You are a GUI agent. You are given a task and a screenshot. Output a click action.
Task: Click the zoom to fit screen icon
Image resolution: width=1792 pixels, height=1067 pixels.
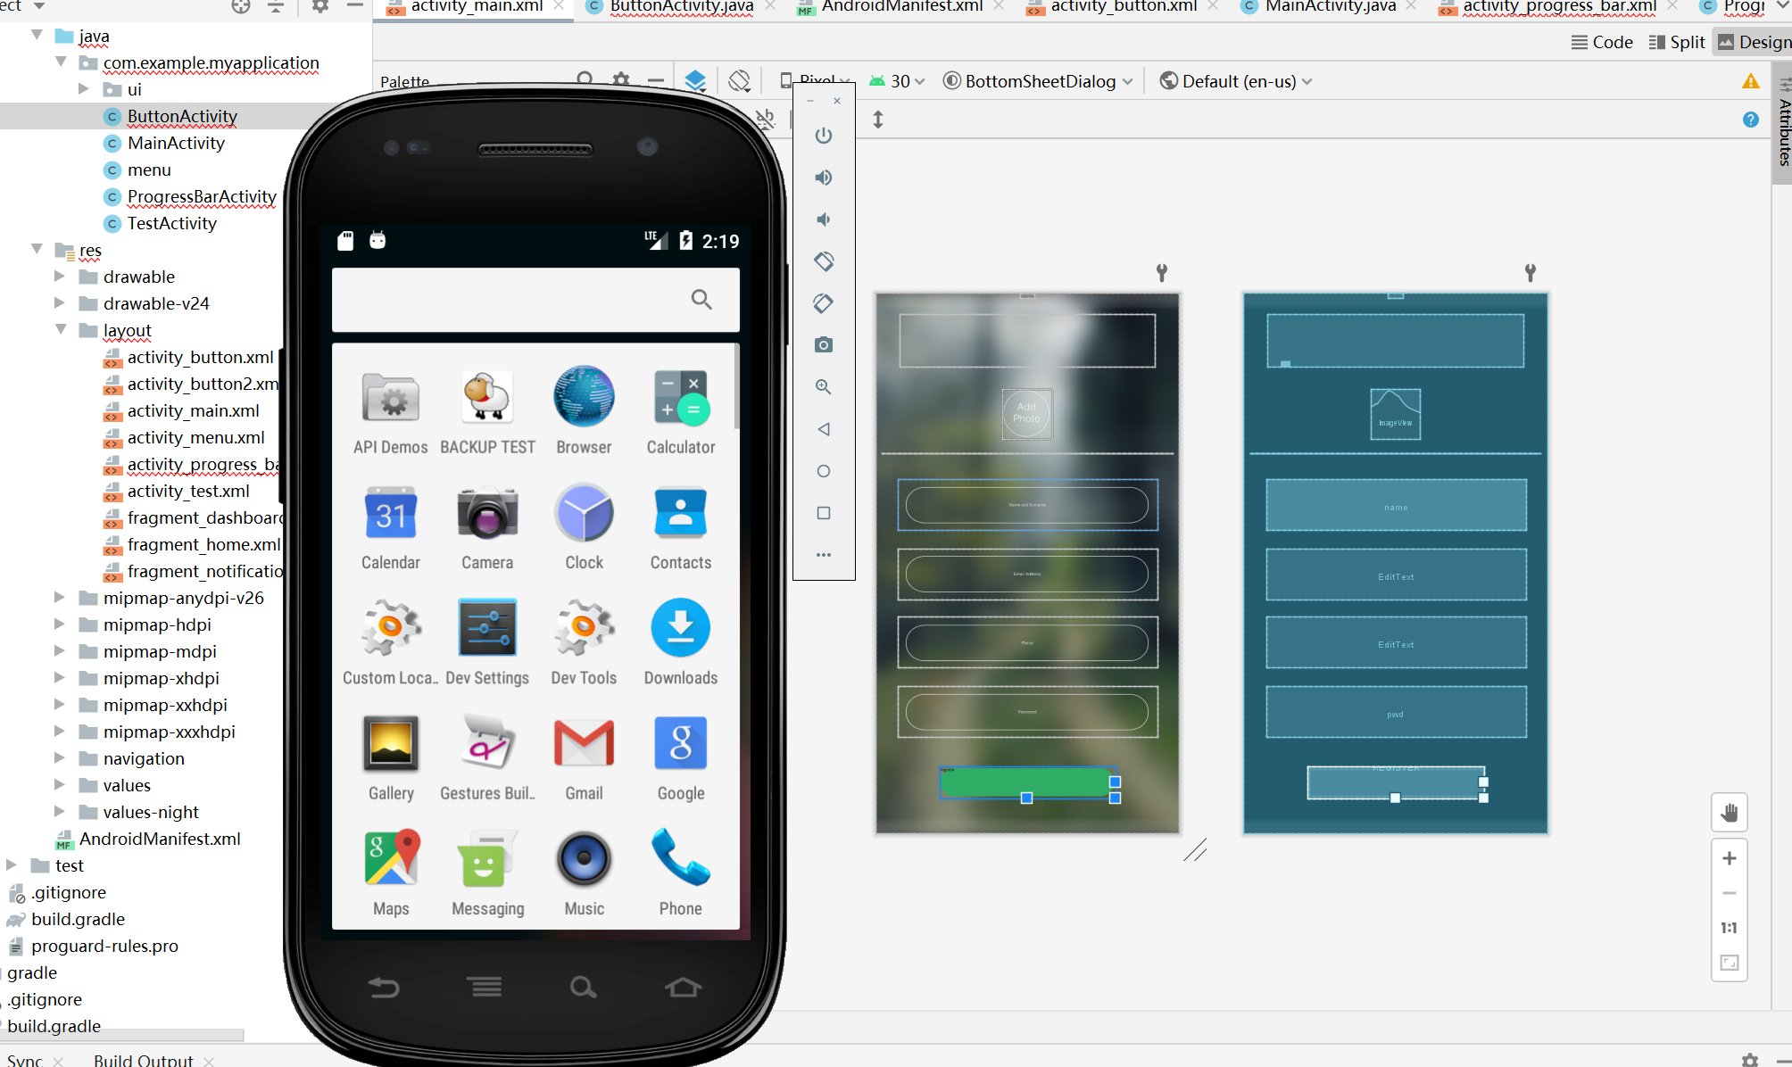(1730, 963)
